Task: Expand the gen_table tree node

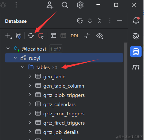Action: tap(30, 76)
